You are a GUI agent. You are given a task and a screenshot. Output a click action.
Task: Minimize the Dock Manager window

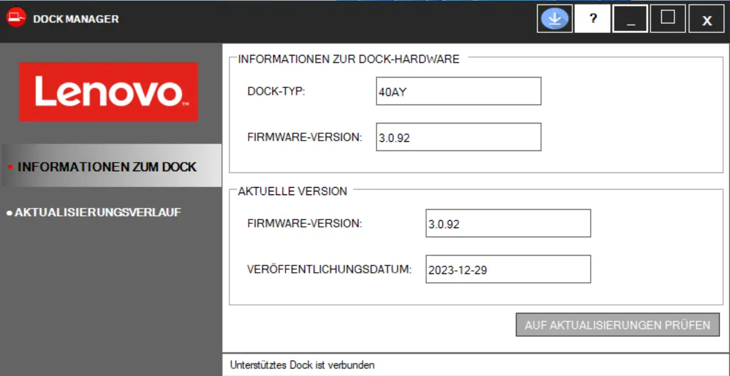coord(630,19)
